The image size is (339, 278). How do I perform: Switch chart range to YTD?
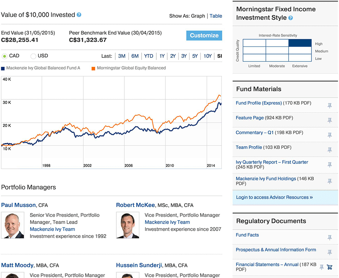click(148, 56)
